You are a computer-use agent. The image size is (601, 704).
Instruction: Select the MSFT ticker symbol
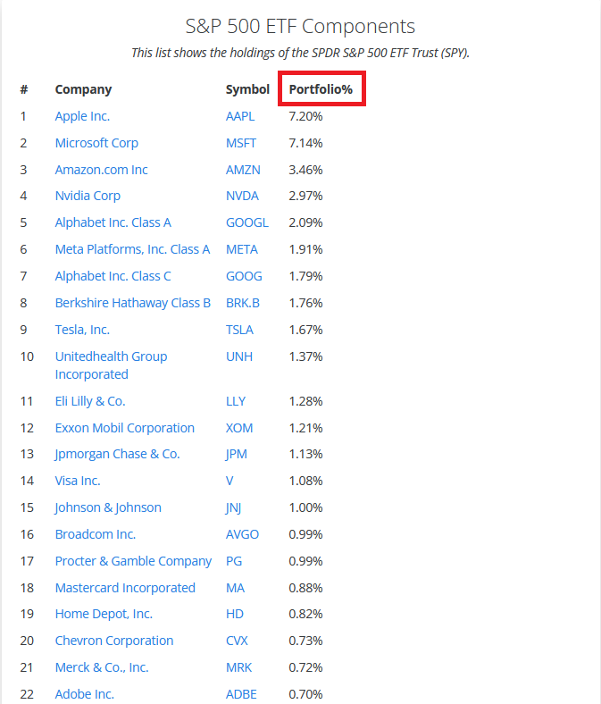pos(241,143)
